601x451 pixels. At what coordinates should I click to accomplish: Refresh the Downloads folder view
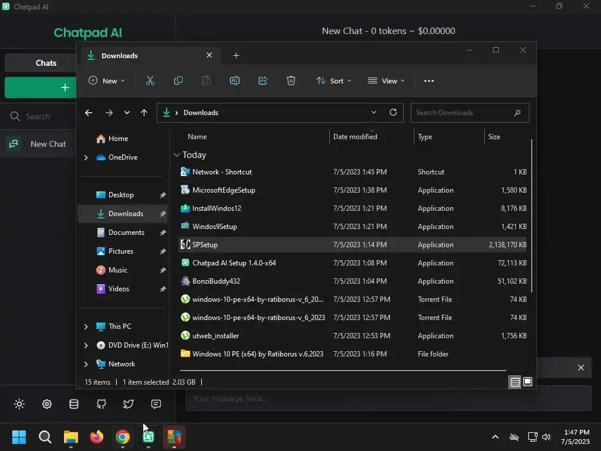[393, 112]
